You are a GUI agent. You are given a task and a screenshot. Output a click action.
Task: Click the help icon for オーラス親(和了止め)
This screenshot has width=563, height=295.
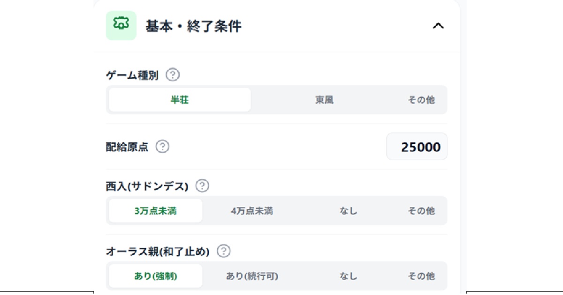tap(224, 251)
